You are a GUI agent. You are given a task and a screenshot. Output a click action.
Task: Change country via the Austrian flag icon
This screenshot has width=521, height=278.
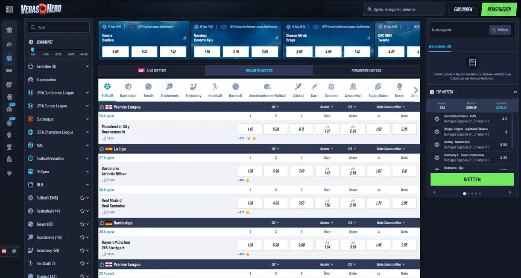5,251
